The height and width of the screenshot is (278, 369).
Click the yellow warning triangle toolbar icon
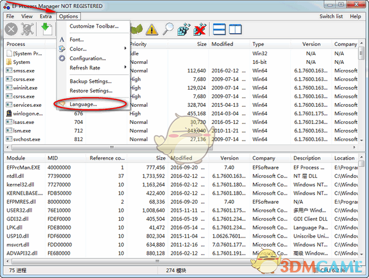pos(152,29)
